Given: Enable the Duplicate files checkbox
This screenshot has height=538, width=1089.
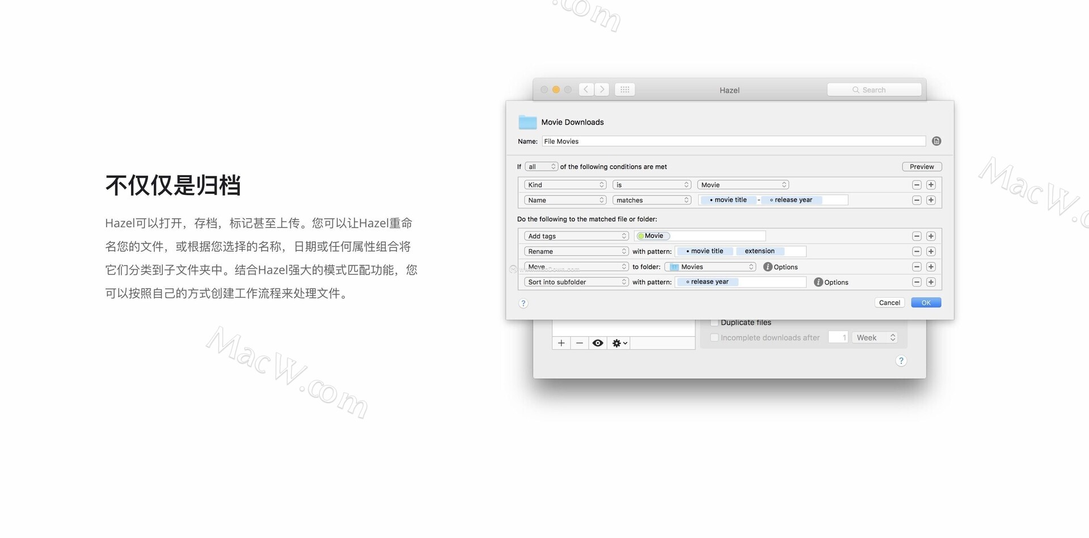Looking at the screenshot, I should pyautogui.click(x=715, y=322).
